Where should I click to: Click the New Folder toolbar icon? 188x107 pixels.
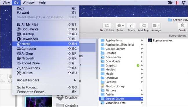[x=107, y=26]
